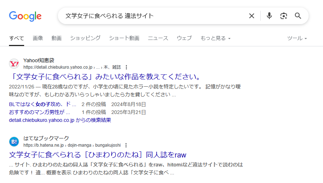Click the はてなブックマーク site name
Image resolution: width=323 pixels, height=183 pixels.
pos(46,138)
